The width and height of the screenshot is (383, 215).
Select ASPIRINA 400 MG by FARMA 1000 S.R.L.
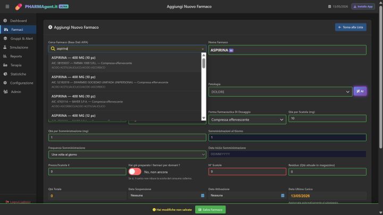click(x=125, y=63)
